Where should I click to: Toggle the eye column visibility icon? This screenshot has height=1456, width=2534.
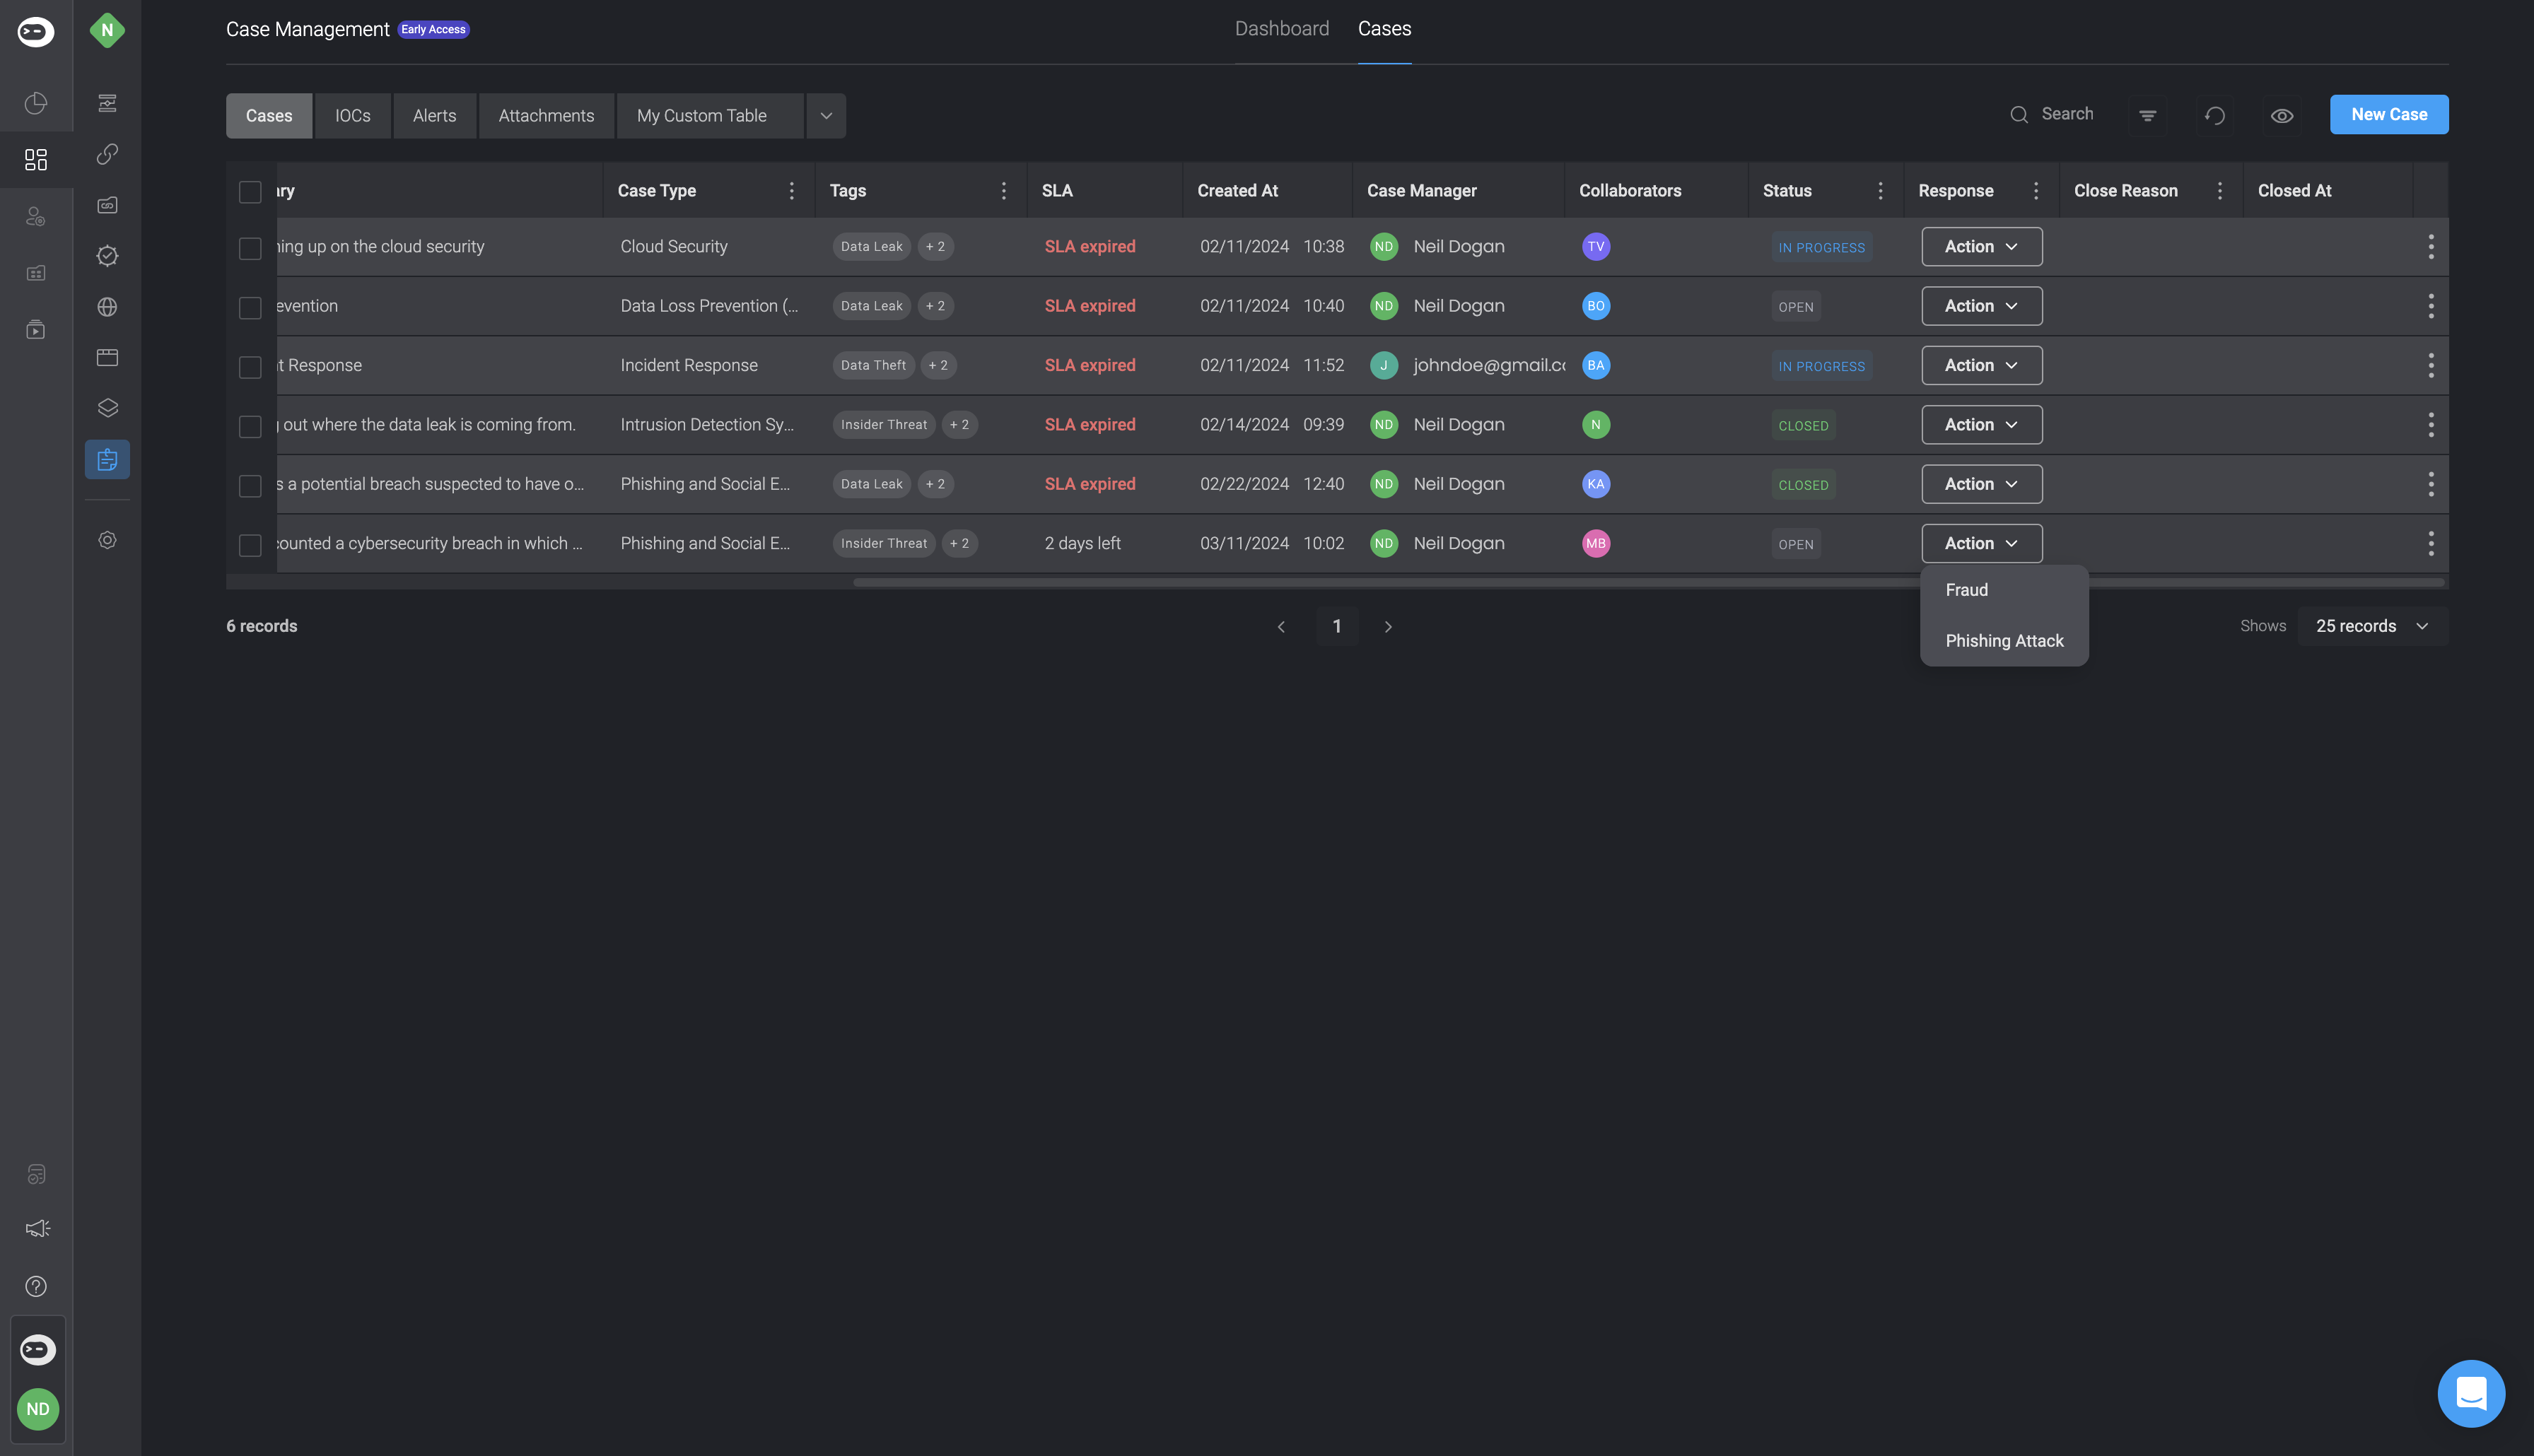[2281, 115]
